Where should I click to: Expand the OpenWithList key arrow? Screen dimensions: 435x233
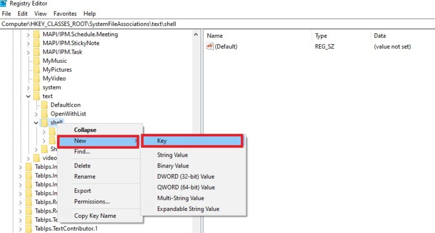tap(36, 114)
